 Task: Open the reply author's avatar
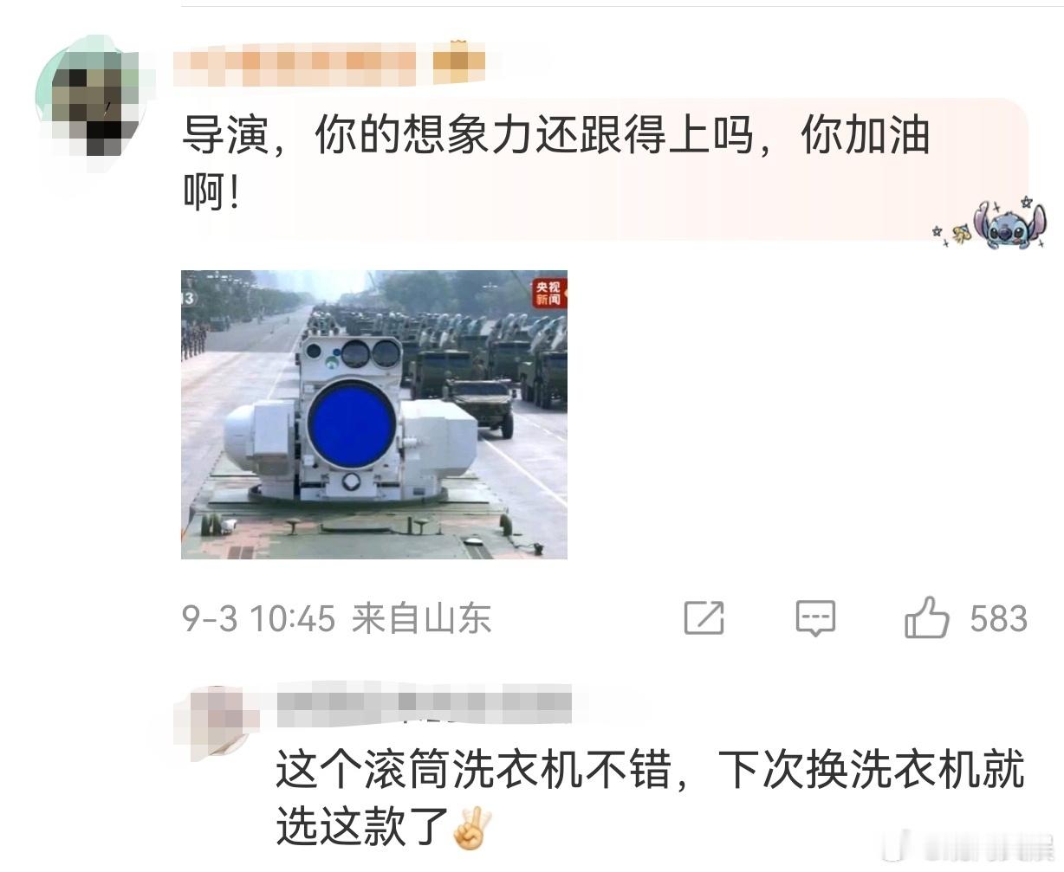[211, 722]
